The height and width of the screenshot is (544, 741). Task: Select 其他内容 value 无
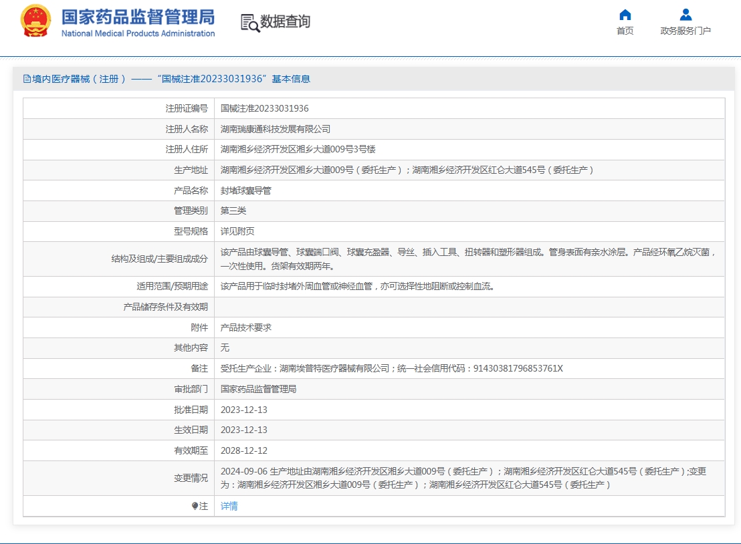[225, 348]
